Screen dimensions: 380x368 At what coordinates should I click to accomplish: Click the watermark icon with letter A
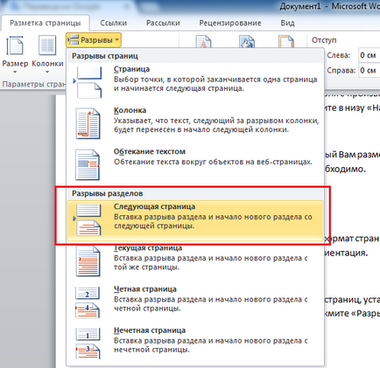203,41
